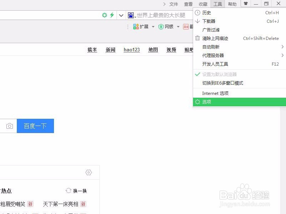Open the hao123 link
Screen dimensions: 286x214
click(131, 50)
